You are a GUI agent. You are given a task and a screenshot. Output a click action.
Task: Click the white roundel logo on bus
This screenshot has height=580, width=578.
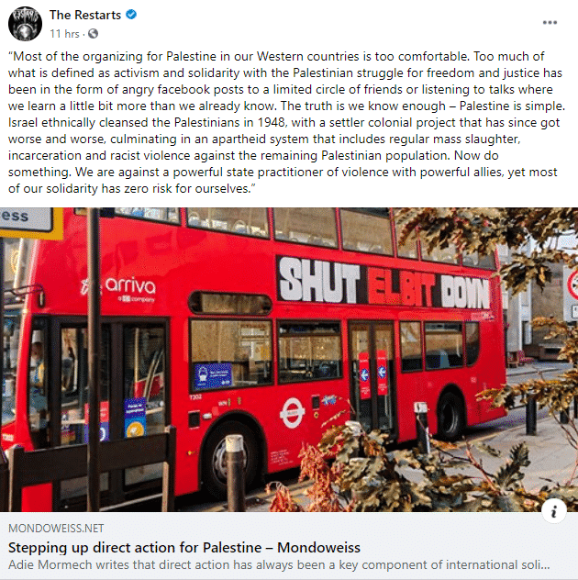pos(292,412)
